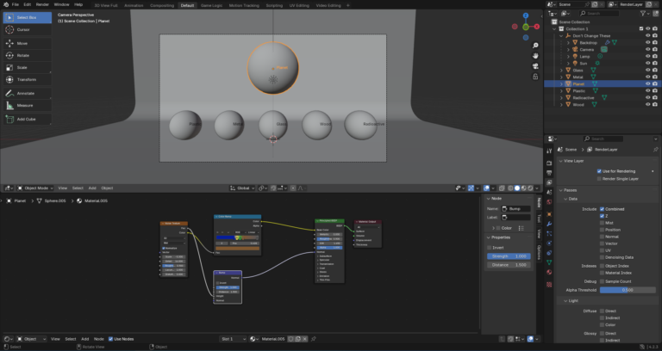Viewport: 662px width, 351px height.
Task: Hide the Planet object in outliner
Action: (x=646, y=84)
